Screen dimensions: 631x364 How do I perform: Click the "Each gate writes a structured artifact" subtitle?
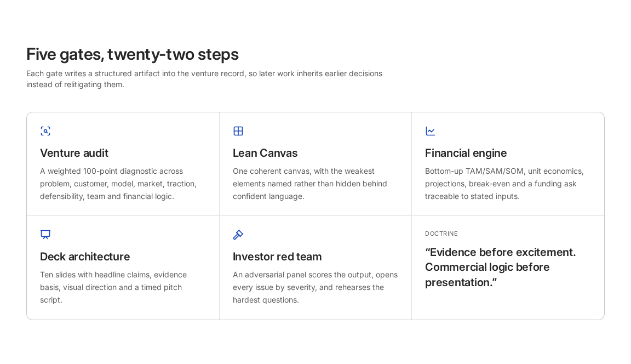(x=204, y=79)
